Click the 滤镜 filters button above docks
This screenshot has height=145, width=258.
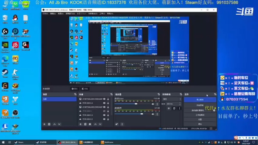(85, 89)
